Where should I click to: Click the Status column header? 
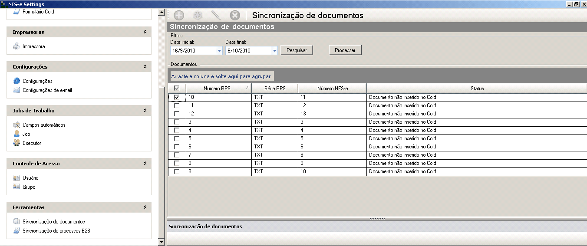[x=477, y=89]
